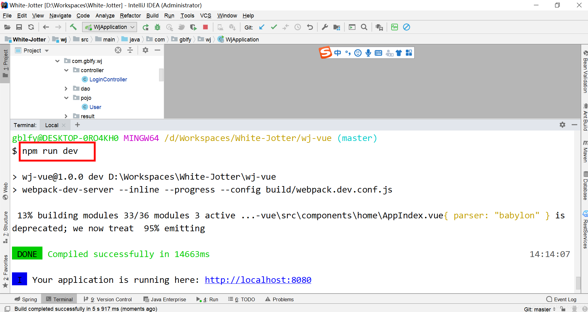Toggle Sogou punctuation mode
This screenshot has height=312, width=588.
(x=348, y=53)
